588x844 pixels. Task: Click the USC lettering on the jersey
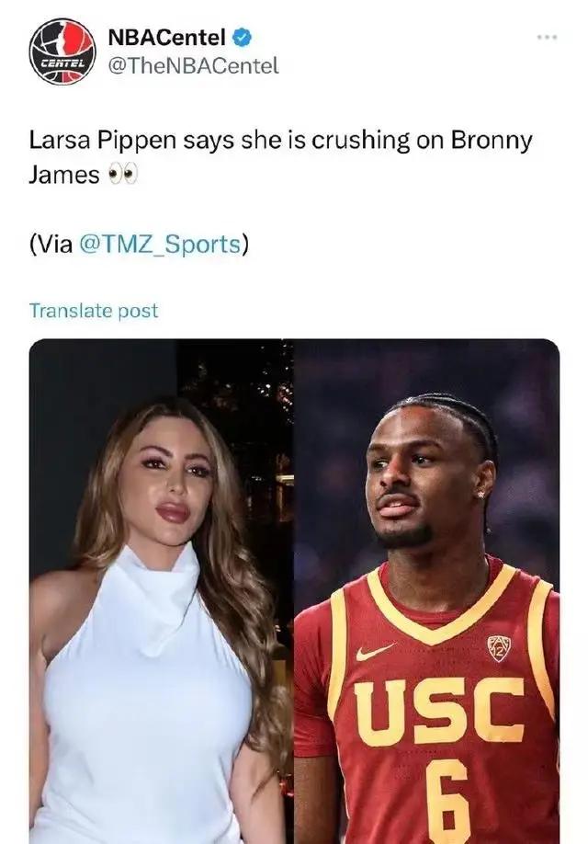(439, 712)
